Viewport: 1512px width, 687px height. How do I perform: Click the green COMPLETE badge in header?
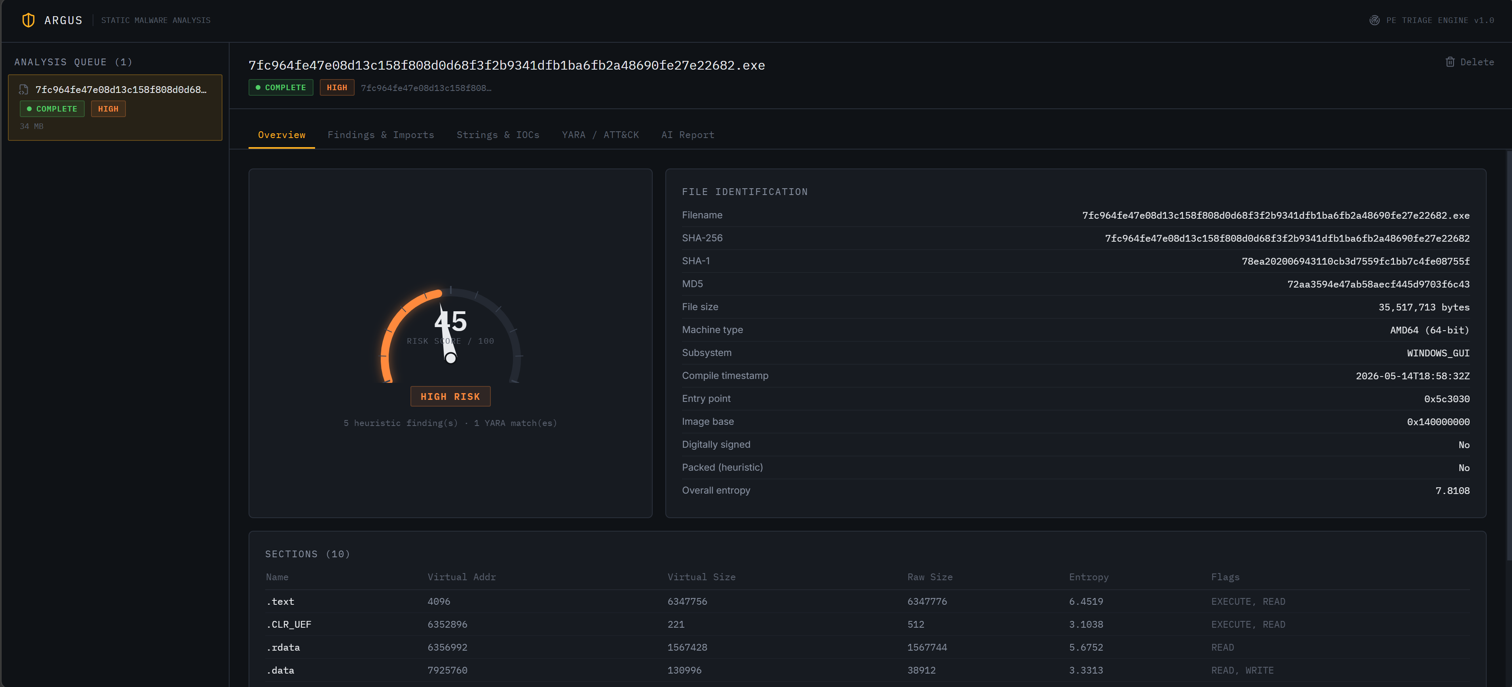coord(281,87)
